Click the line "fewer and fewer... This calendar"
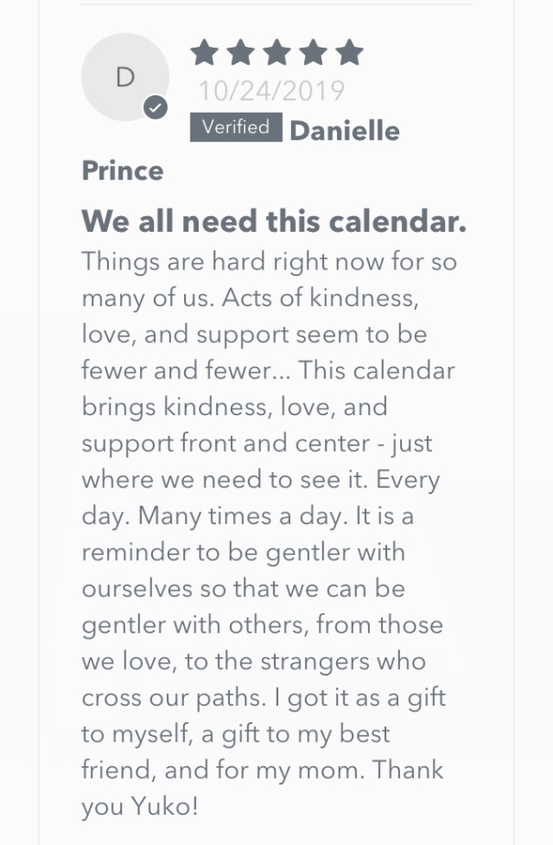Image resolution: width=553 pixels, height=845 pixels. pyautogui.click(x=268, y=370)
